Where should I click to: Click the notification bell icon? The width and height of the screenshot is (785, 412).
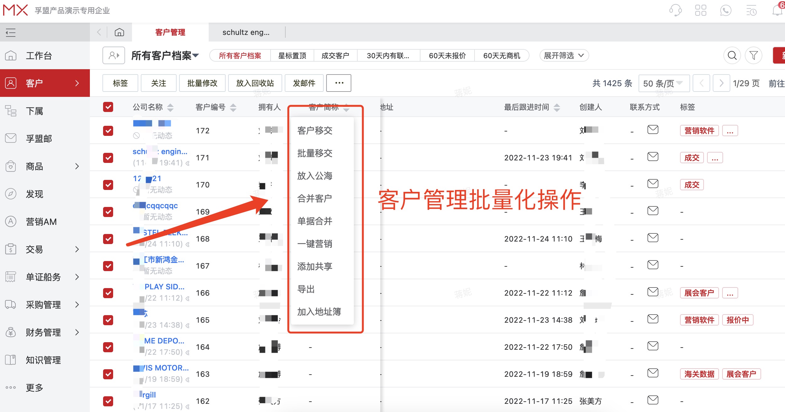776,10
